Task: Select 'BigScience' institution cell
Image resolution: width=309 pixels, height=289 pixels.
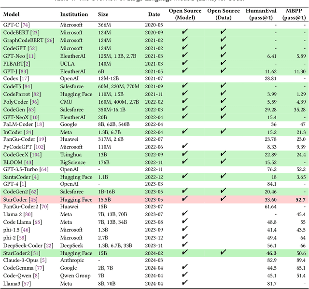Action: 73,163
